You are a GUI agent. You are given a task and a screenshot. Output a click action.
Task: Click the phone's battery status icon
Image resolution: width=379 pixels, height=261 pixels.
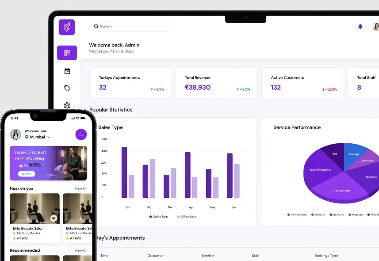[x=83, y=118]
